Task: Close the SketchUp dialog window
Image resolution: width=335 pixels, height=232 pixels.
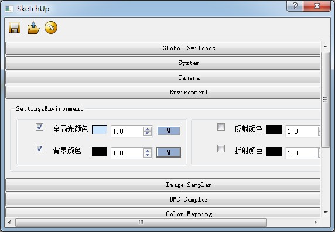Action: (317, 6)
